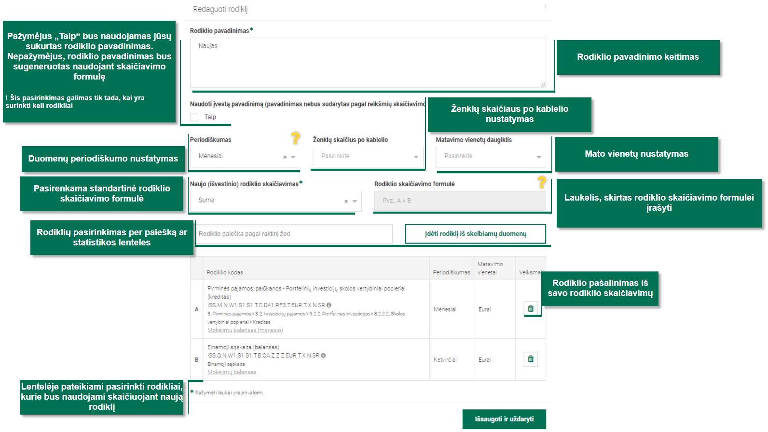Viewport: 768px width, 432px height.
Task: Click Įdėti rodiklį iš skelbiamų duomenų button
Action: pos(475,234)
